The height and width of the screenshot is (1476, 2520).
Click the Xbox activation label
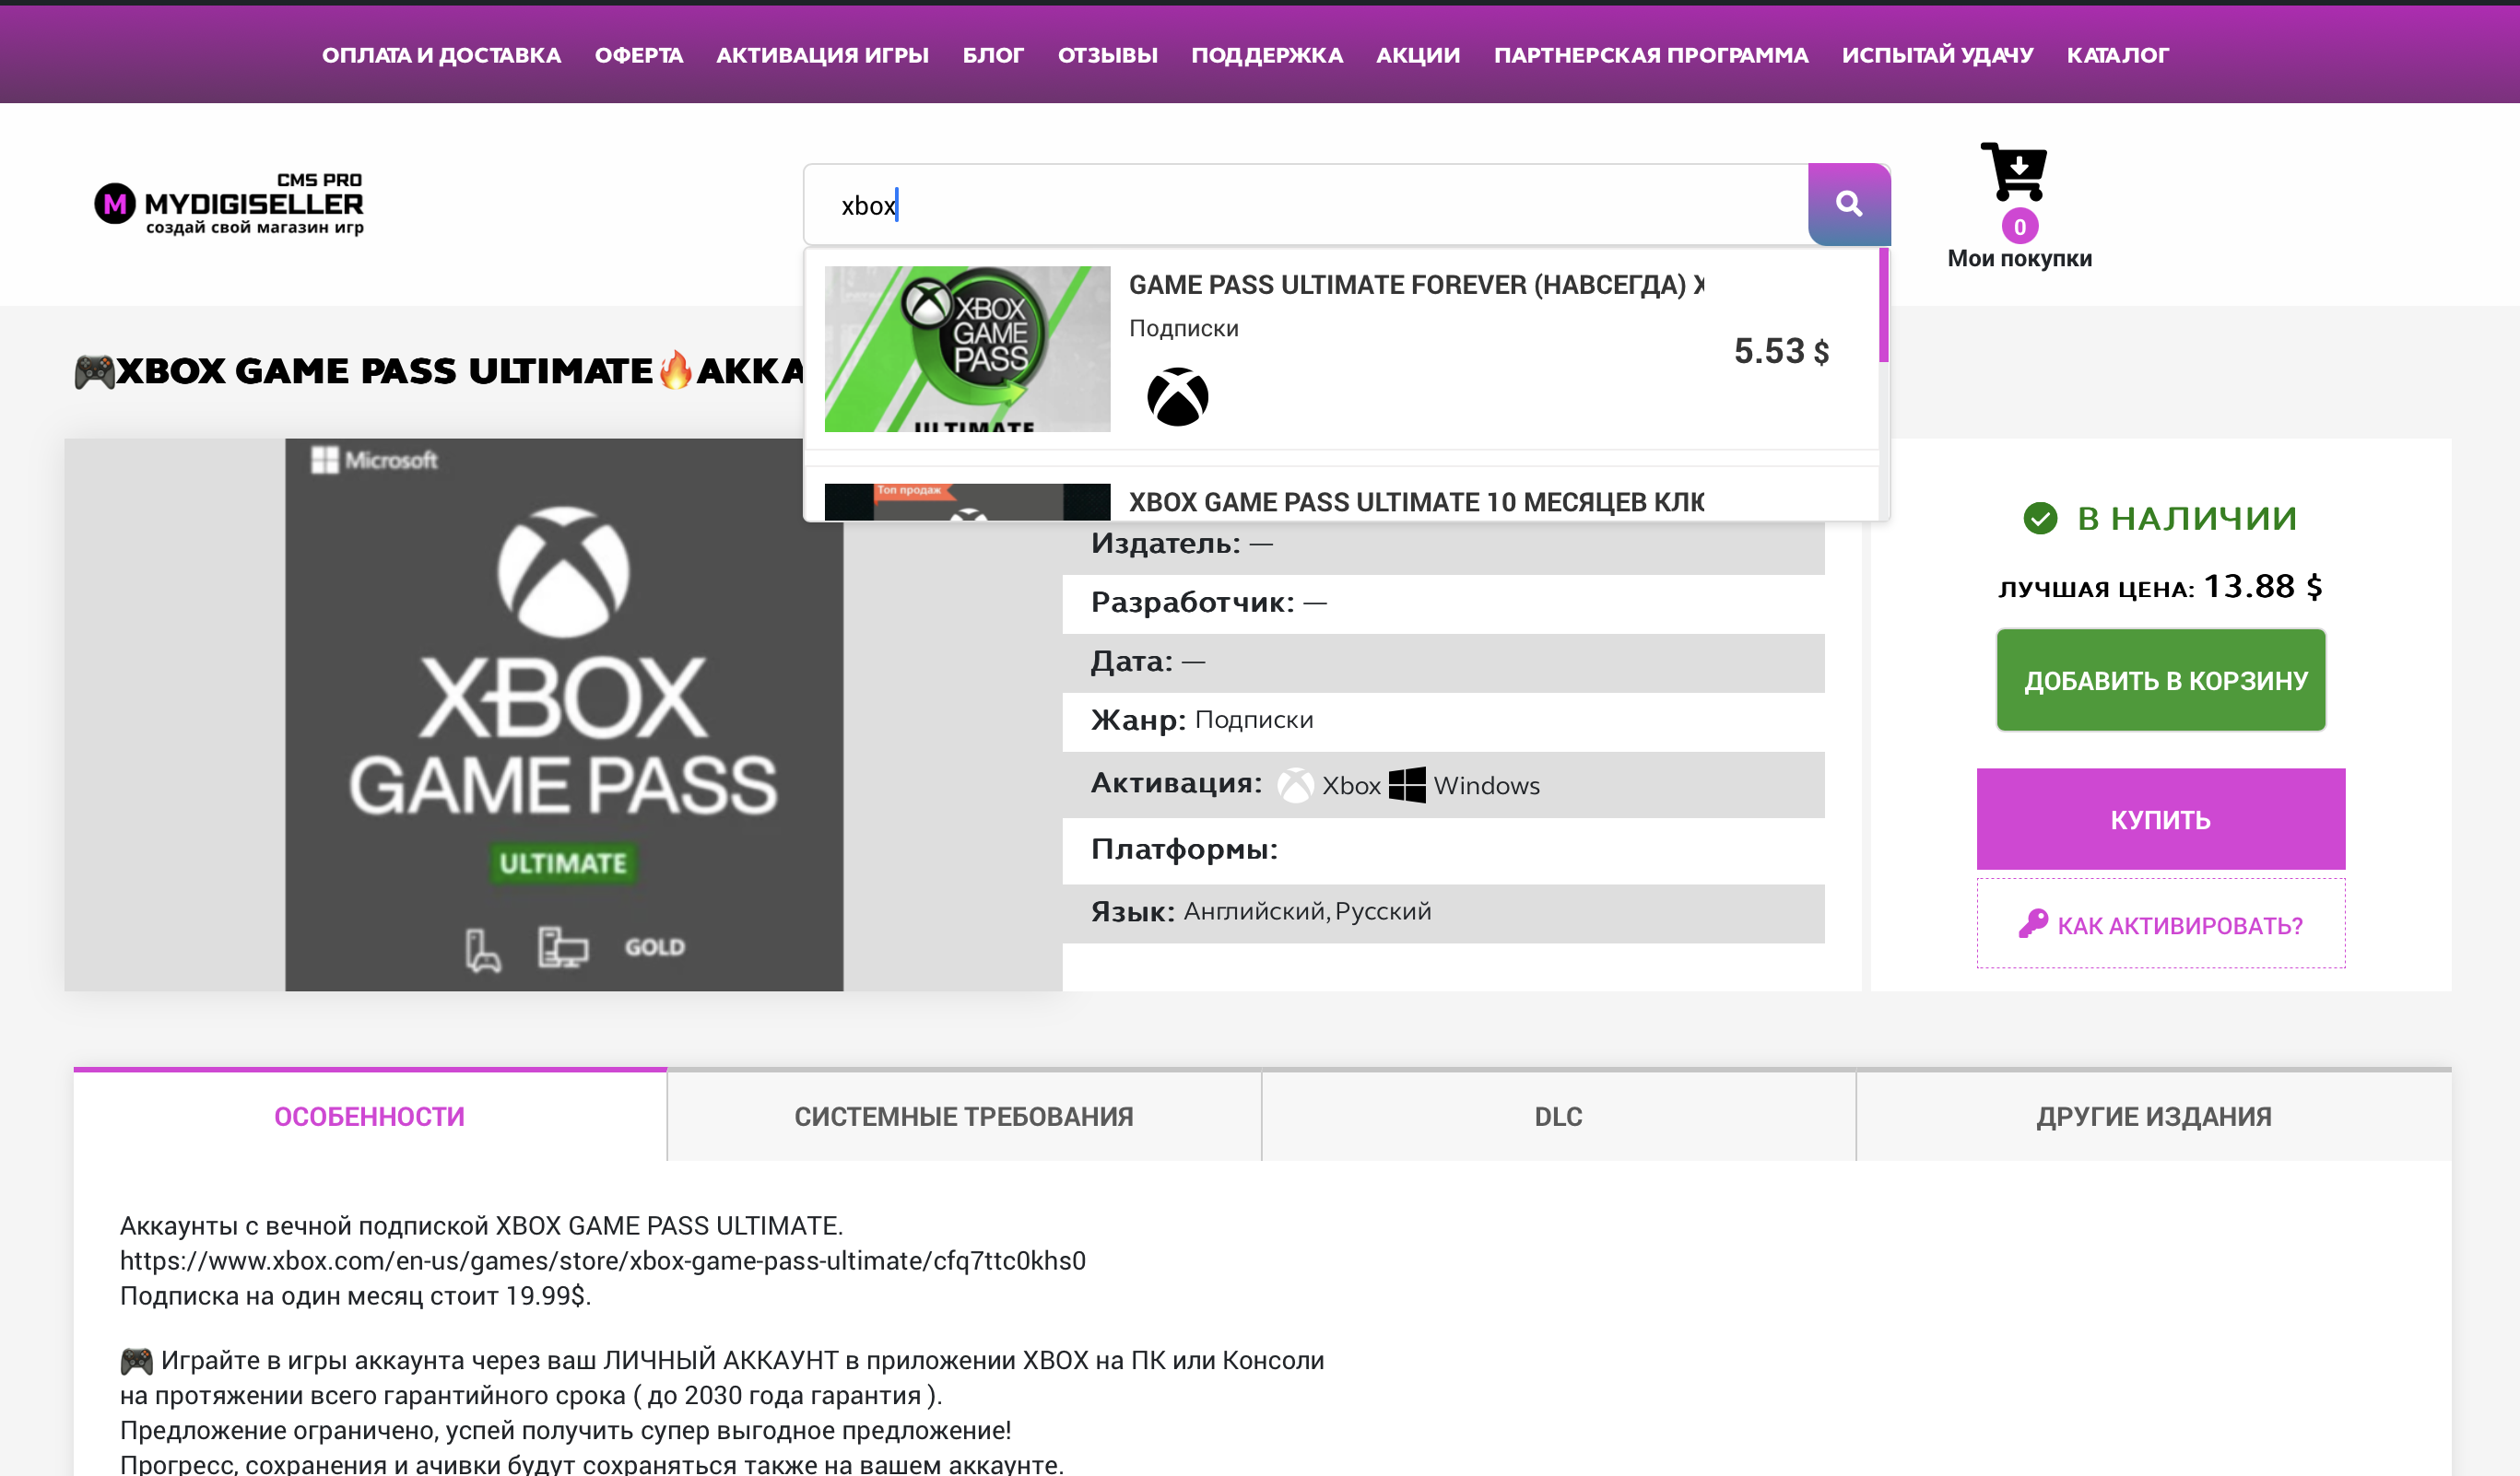1351,786
